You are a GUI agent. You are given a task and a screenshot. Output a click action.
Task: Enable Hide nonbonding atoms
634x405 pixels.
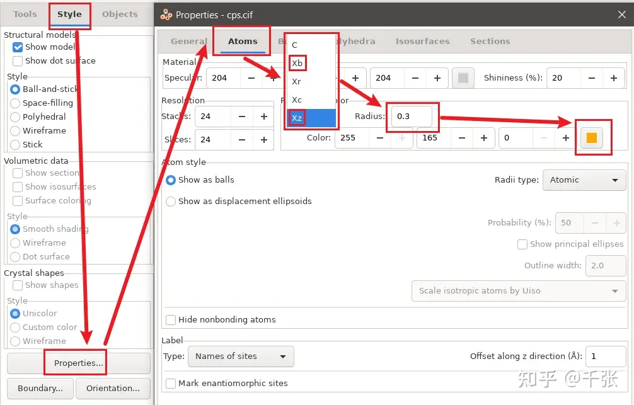[x=171, y=320]
